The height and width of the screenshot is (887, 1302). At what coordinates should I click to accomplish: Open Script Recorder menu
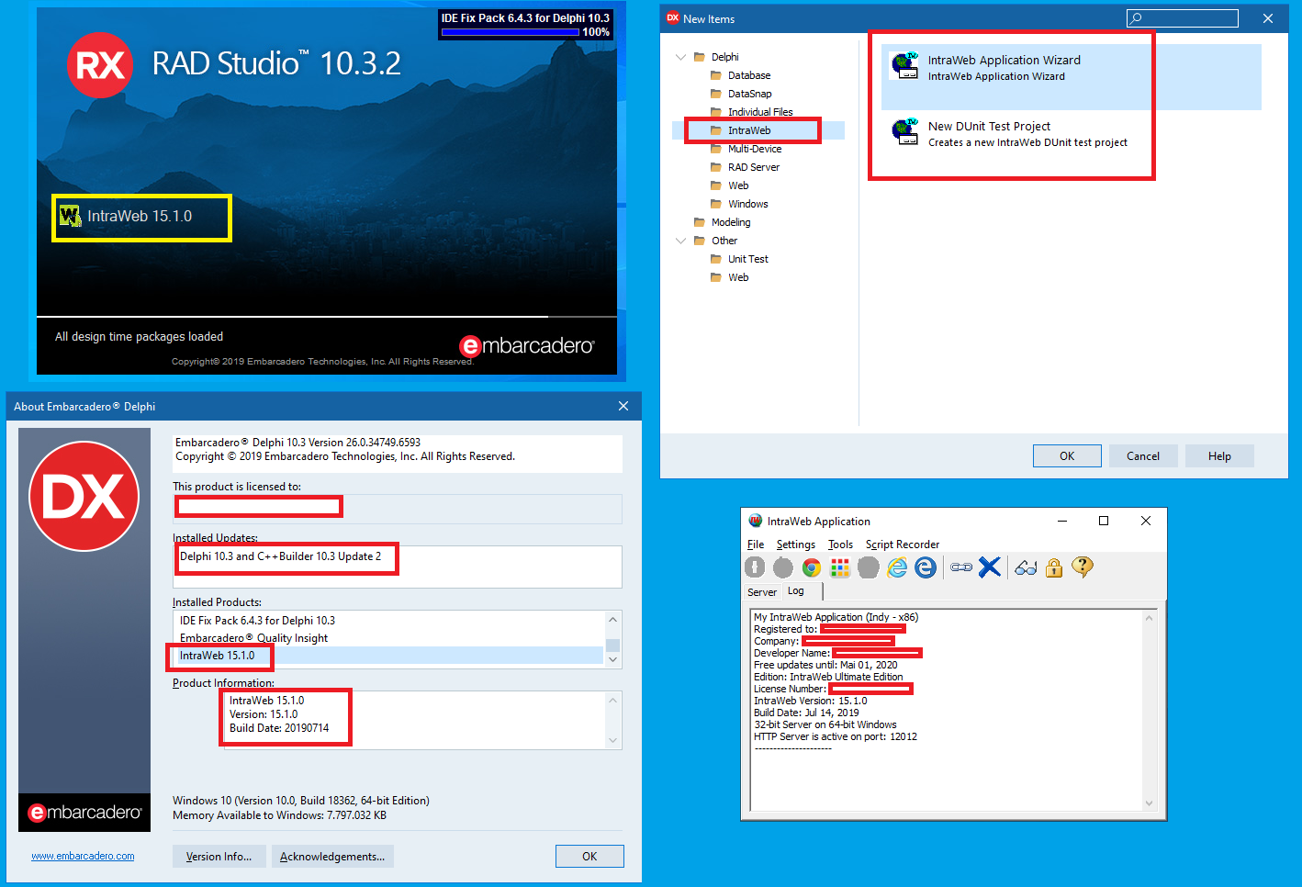[x=903, y=545]
